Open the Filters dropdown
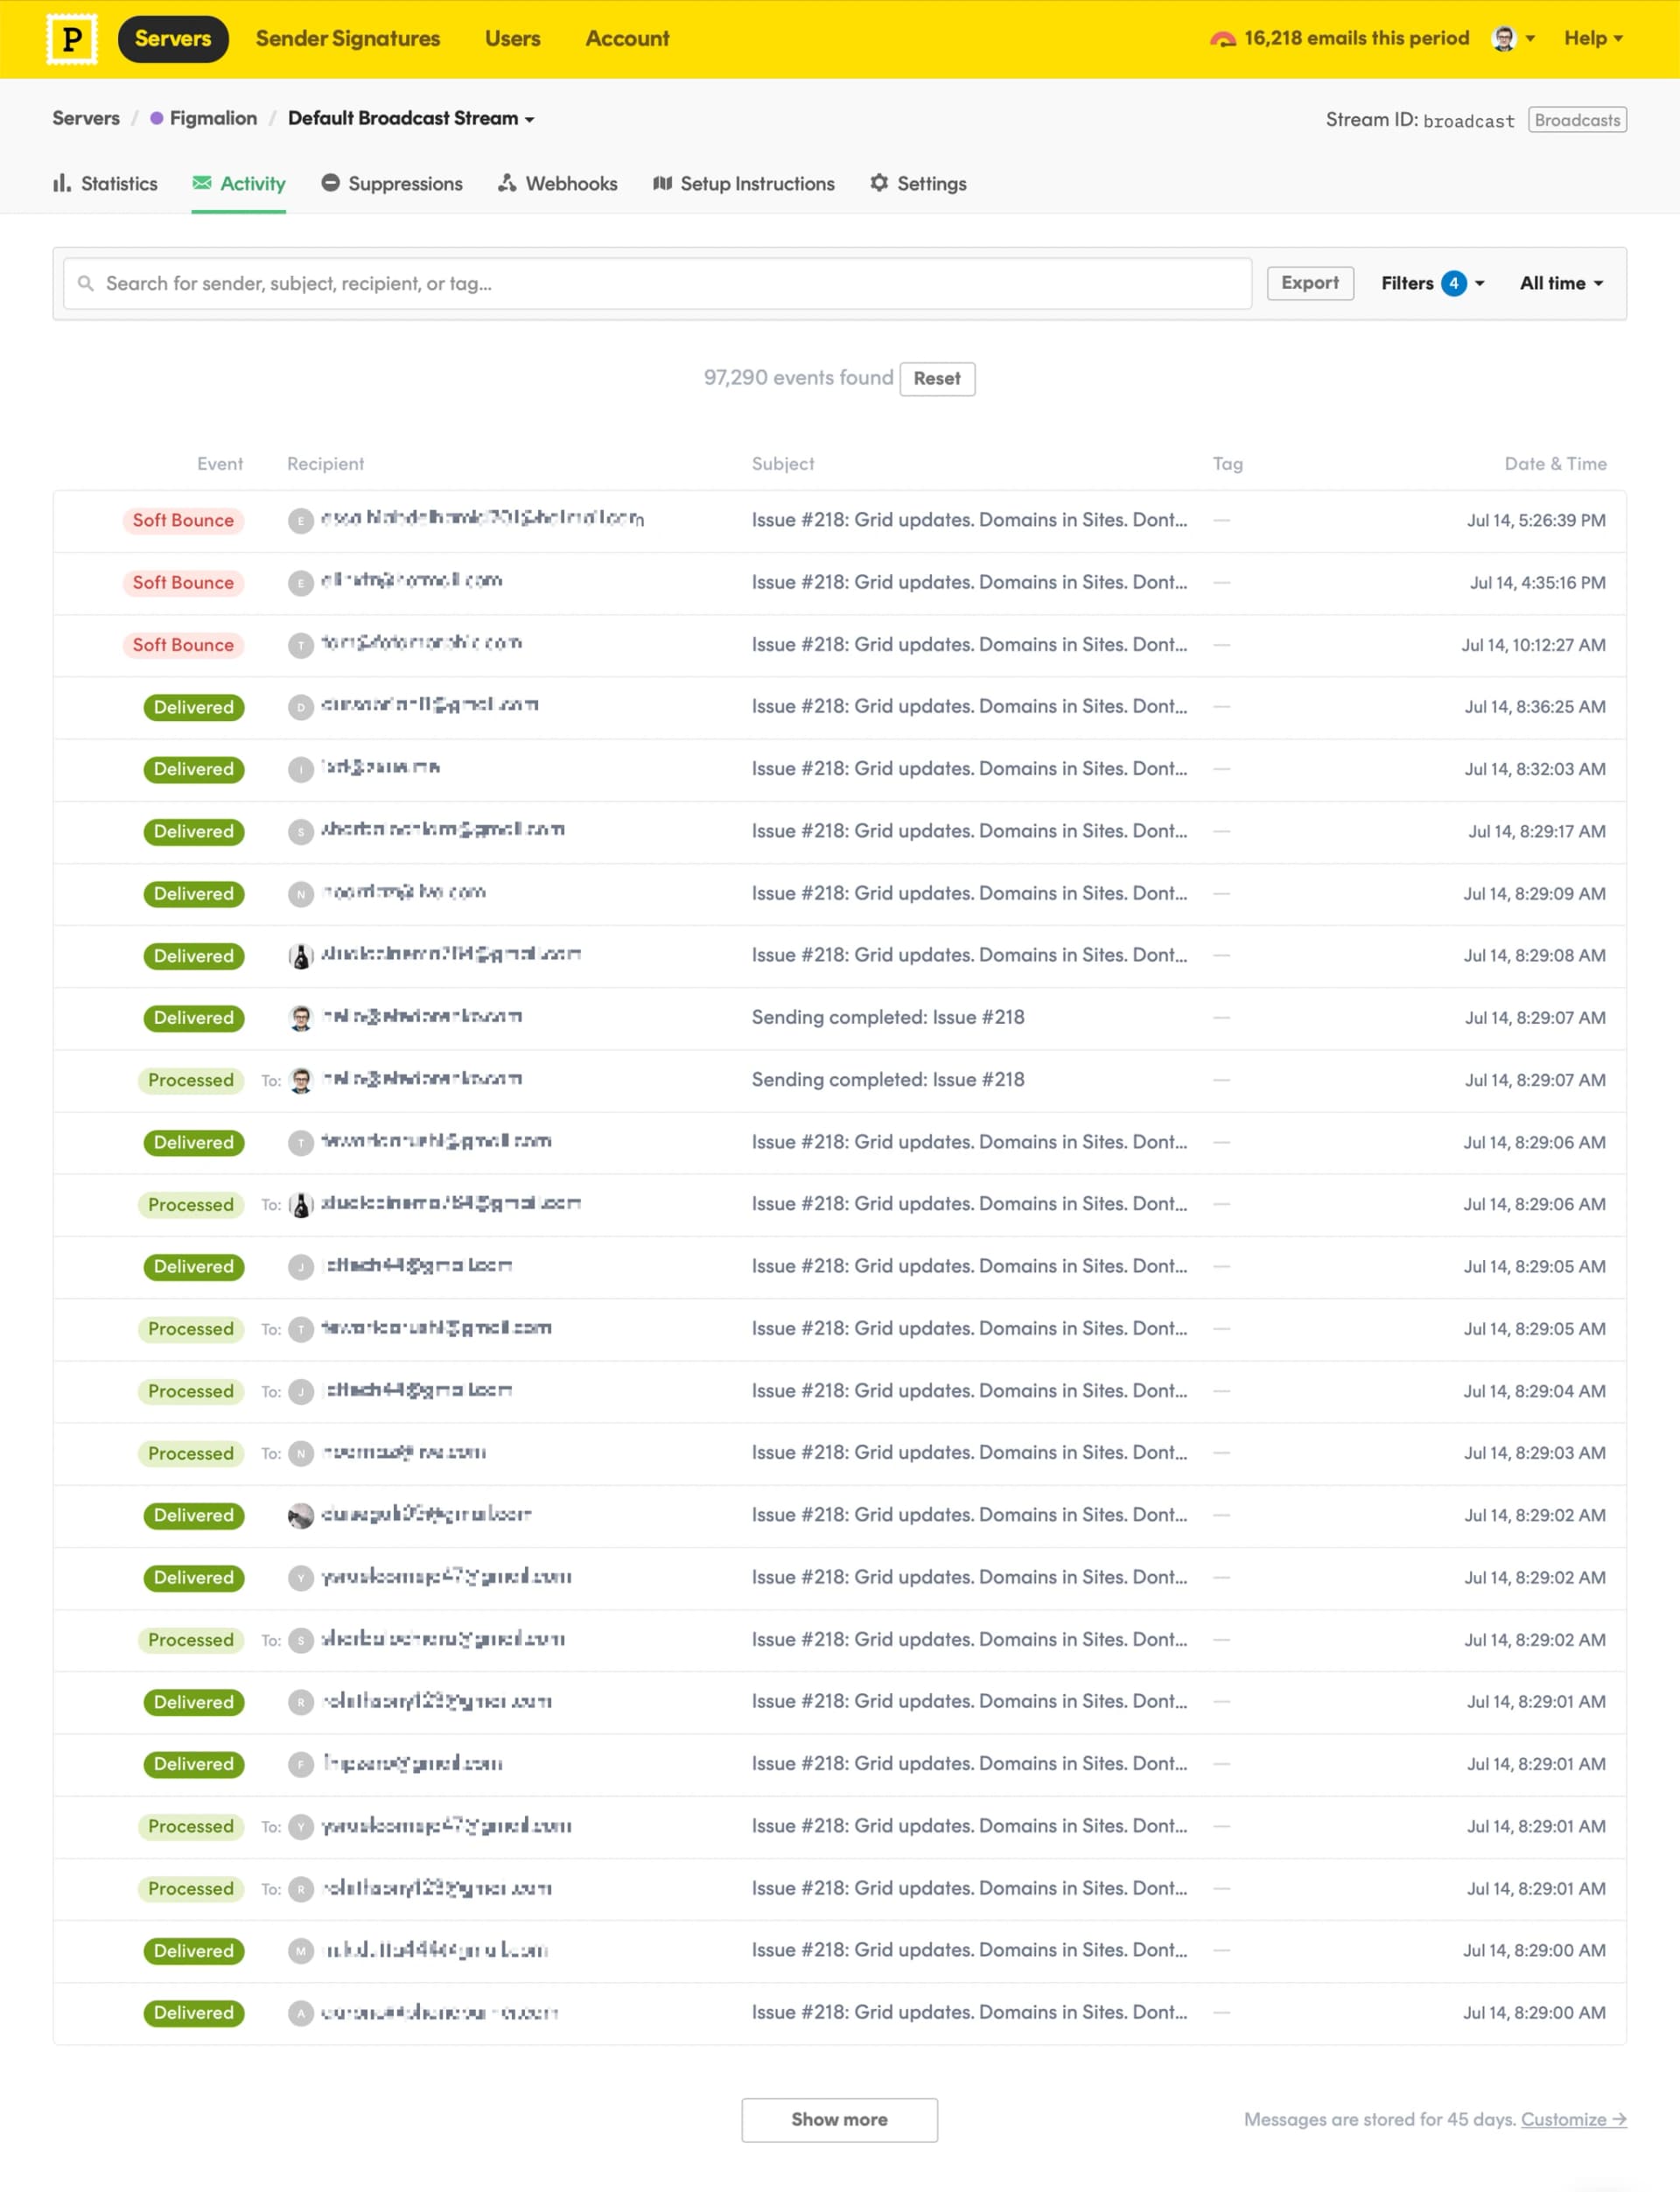 click(1432, 283)
